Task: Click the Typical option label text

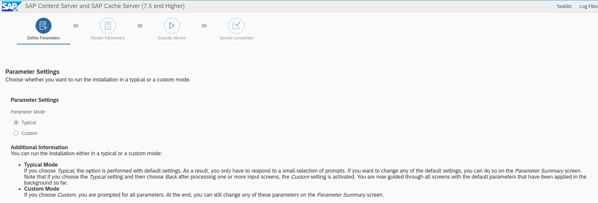Action: point(29,123)
